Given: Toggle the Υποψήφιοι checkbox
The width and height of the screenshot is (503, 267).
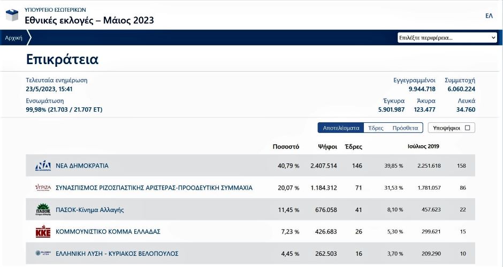Looking at the screenshot, I should (x=467, y=128).
